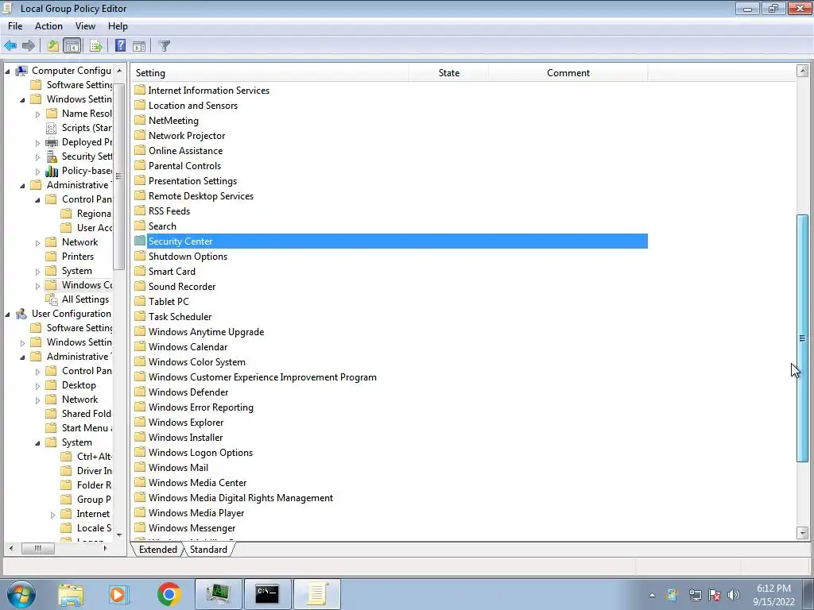Open the Action Center flag tray icon
The height and width of the screenshot is (610, 814).
(715, 595)
